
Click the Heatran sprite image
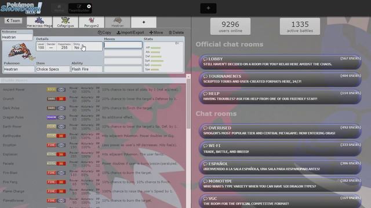[x=20, y=51]
